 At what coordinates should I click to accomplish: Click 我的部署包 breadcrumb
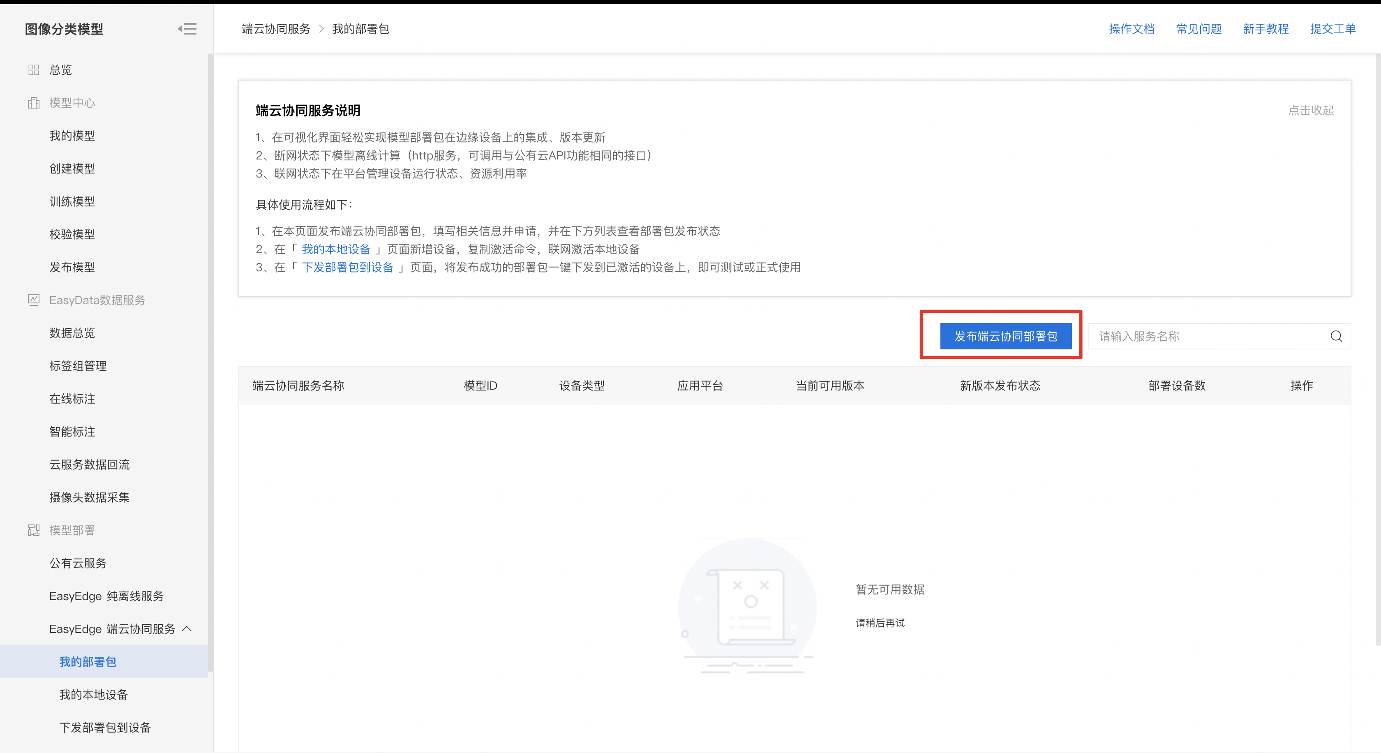[x=361, y=29]
